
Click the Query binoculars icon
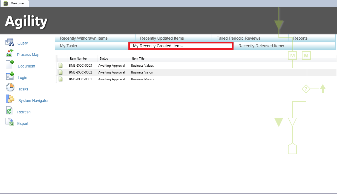[10, 42]
